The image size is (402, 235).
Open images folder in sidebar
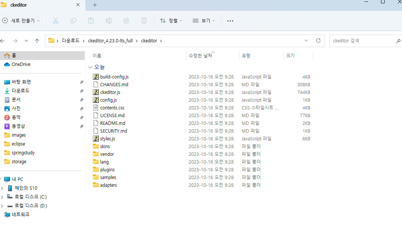coord(19,135)
